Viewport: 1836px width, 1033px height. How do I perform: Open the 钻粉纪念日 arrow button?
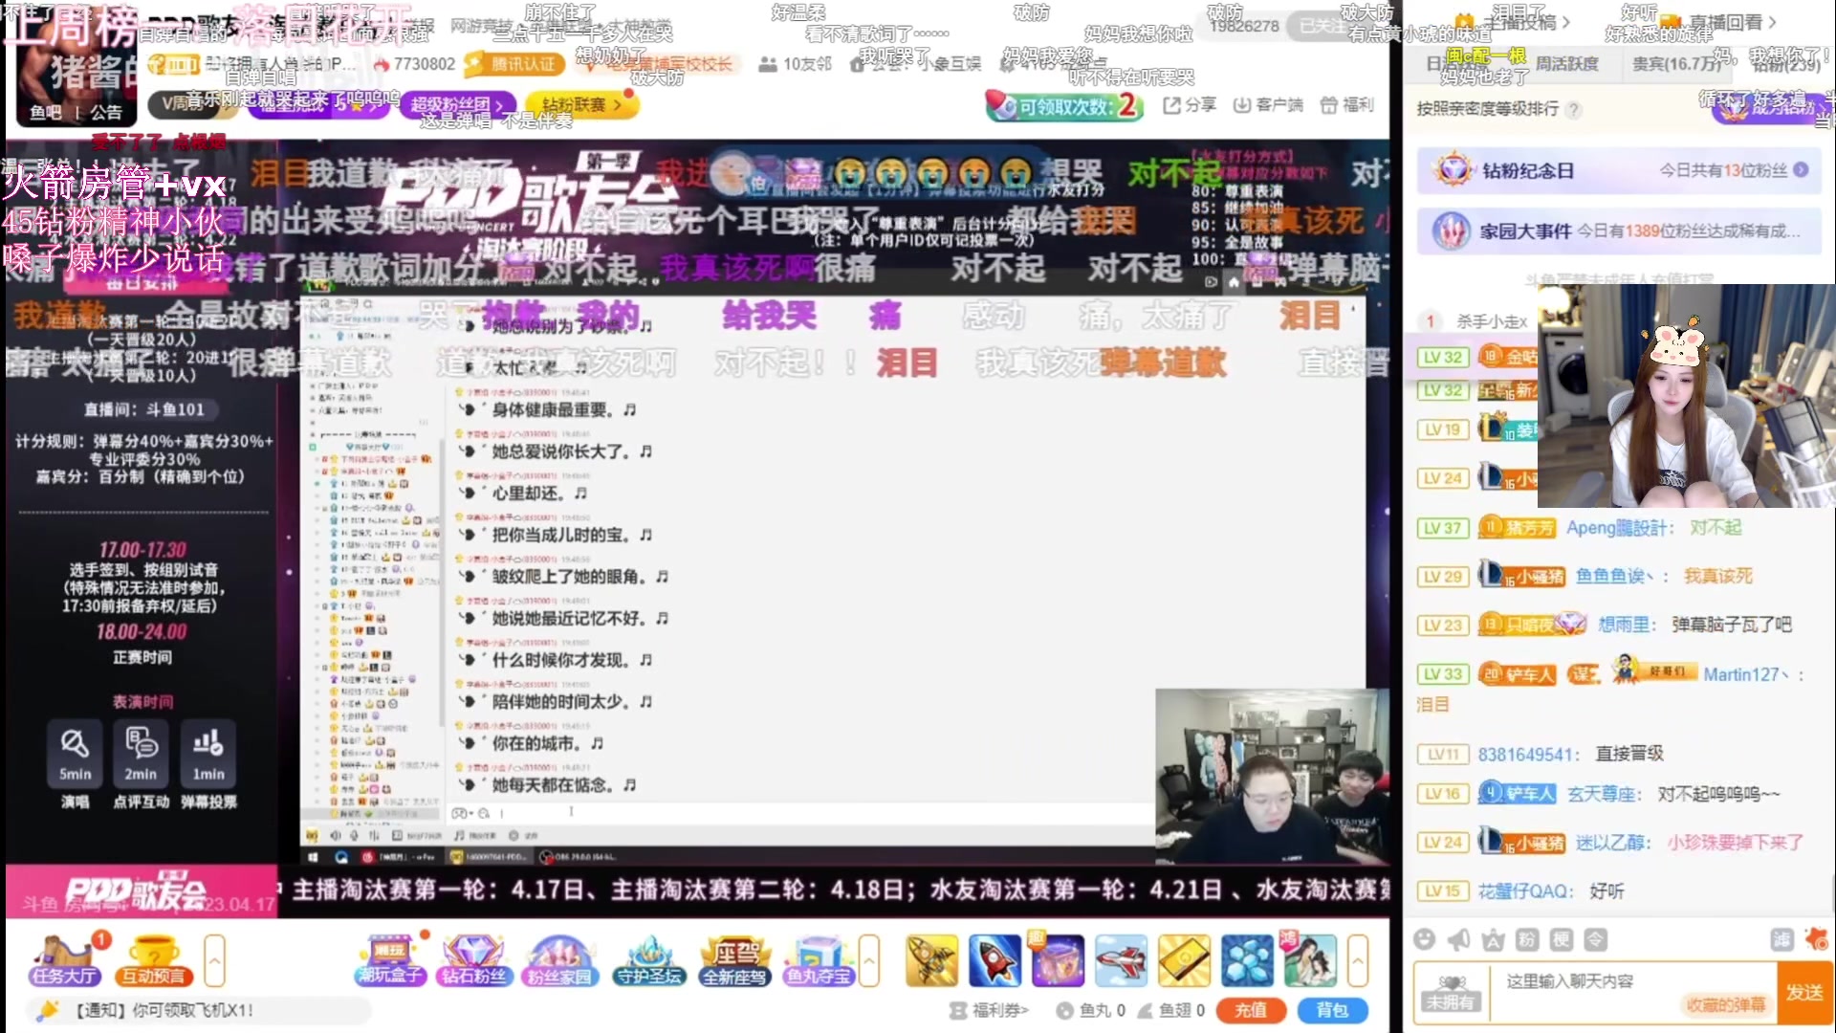pos(1801,169)
